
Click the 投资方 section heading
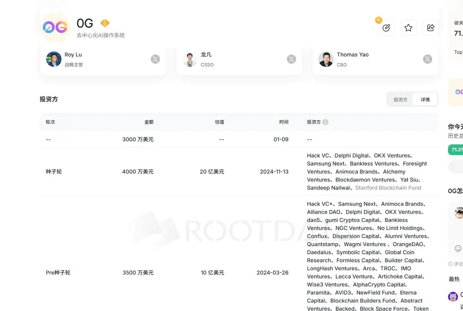tap(49, 99)
